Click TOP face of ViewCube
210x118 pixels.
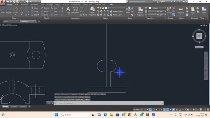pos(199,36)
